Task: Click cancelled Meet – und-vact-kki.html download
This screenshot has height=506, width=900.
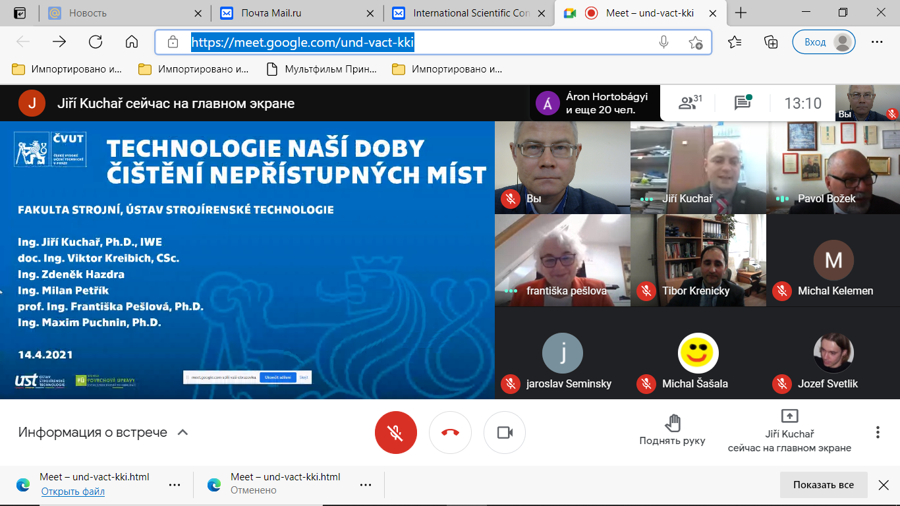Action: coord(285,477)
